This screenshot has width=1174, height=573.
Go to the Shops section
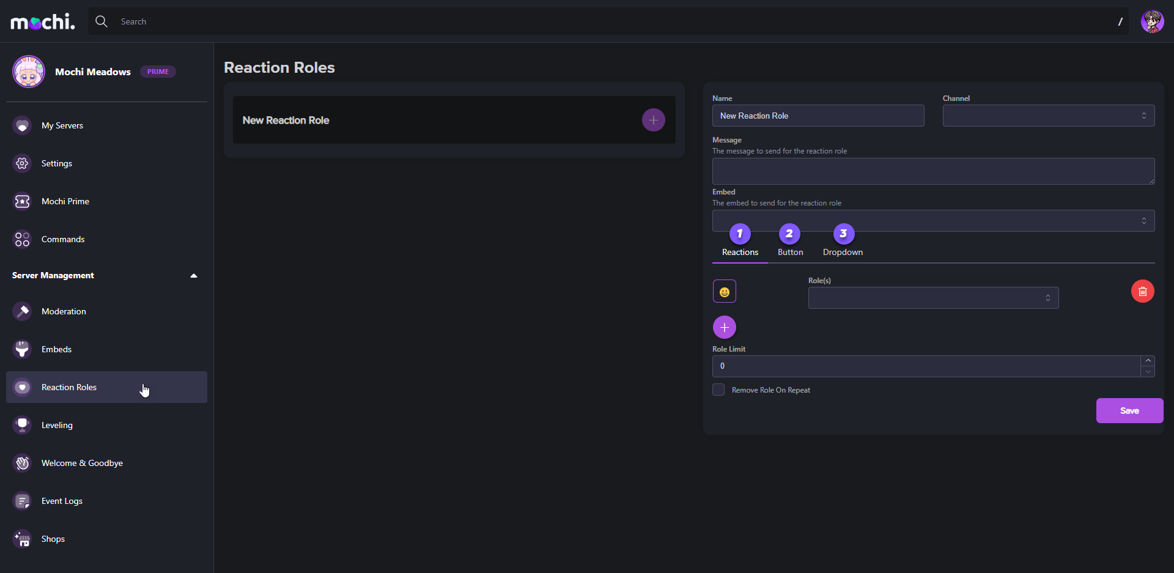(53, 539)
